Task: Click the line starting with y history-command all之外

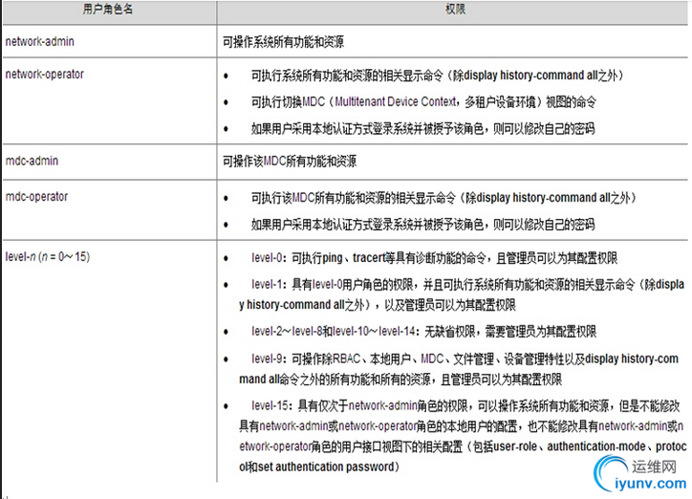Action: tap(378, 305)
